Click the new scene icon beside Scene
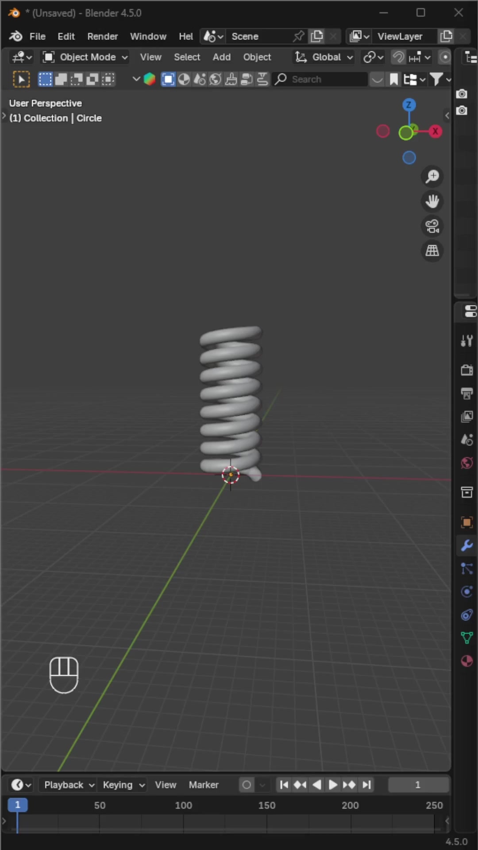Image resolution: width=478 pixels, height=850 pixels. [x=317, y=36]
